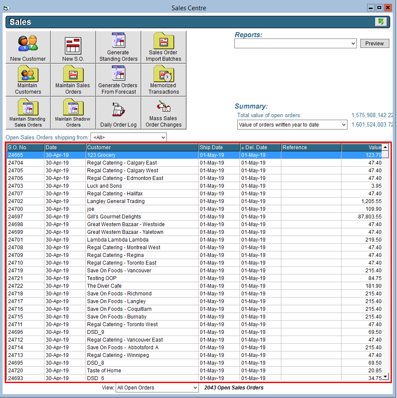Screen dimensions: 397x398
Task: Open Sales Order Import Batches
Action: click(163, 47)
